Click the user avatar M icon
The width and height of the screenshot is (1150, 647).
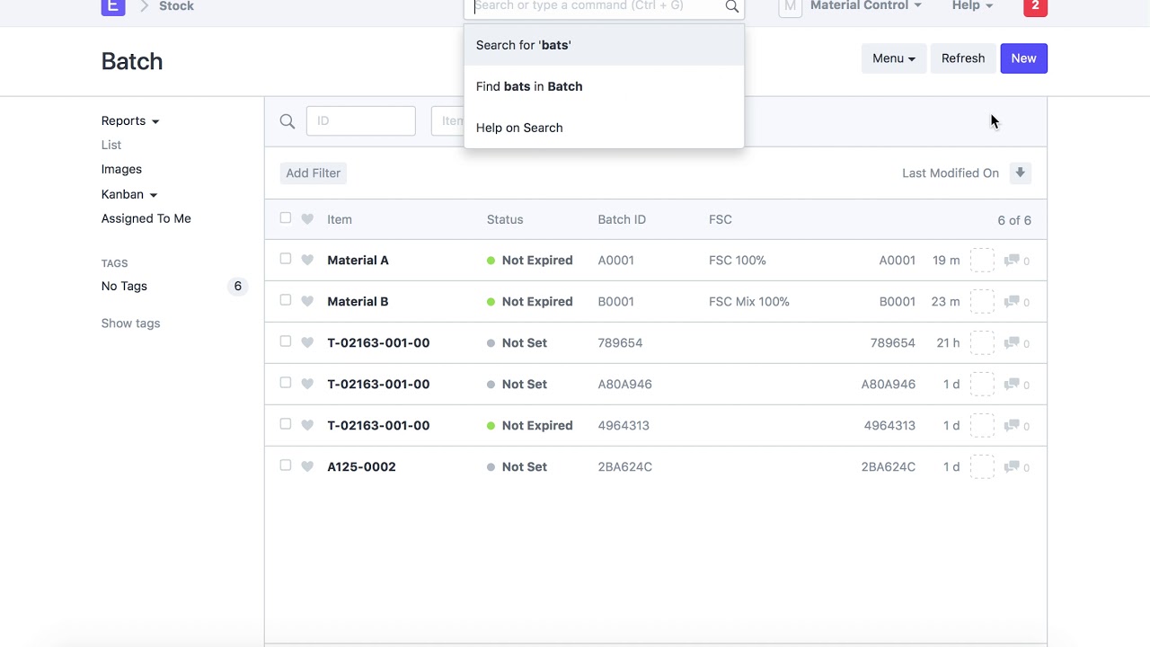(790, 6)
